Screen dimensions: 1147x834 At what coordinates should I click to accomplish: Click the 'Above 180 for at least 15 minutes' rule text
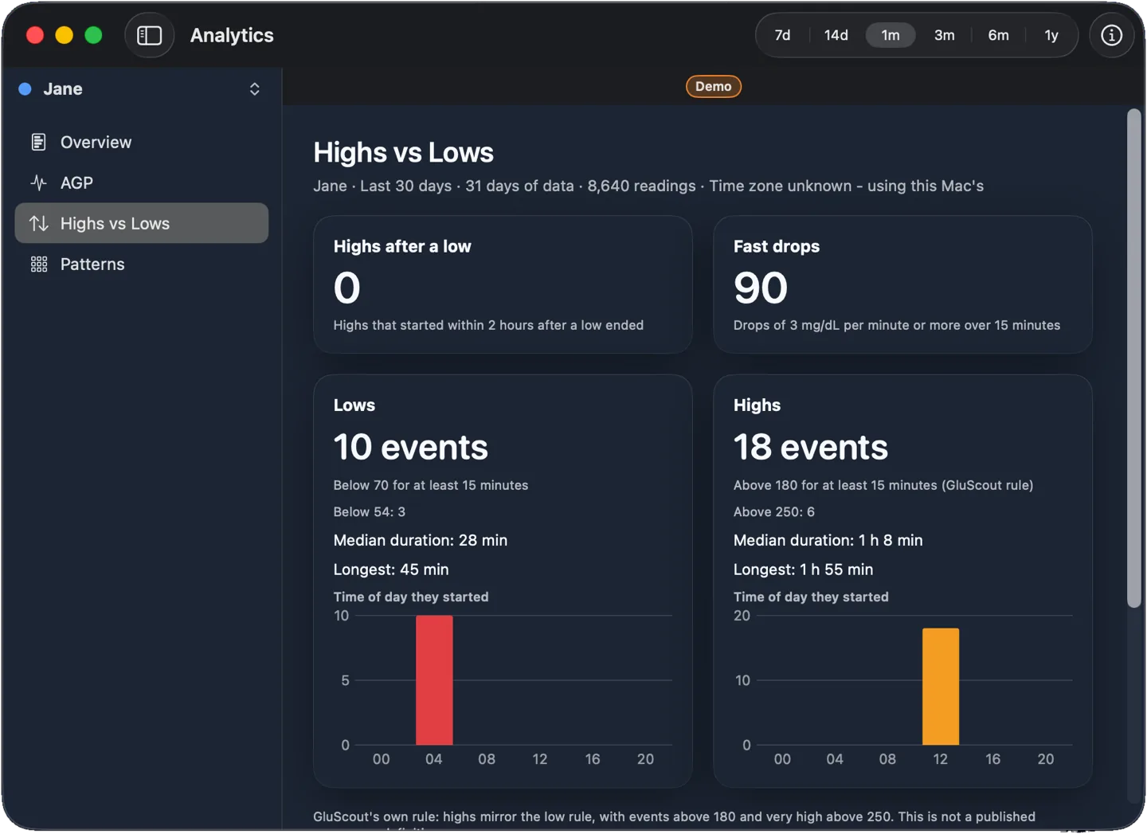[x=883, y=485]
